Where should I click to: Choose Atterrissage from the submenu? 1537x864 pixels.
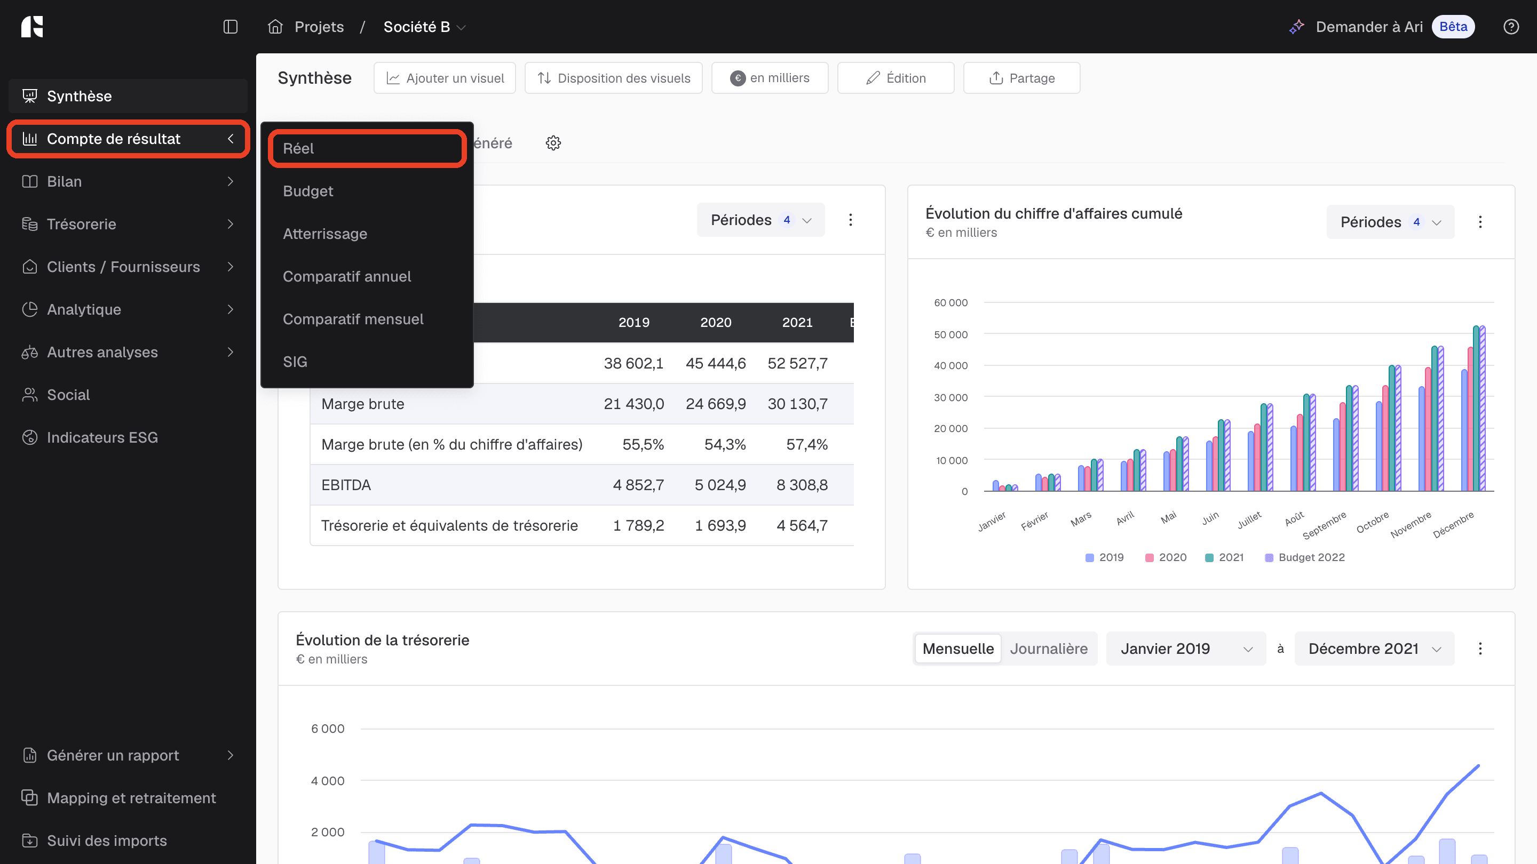(x=367, y=234)
